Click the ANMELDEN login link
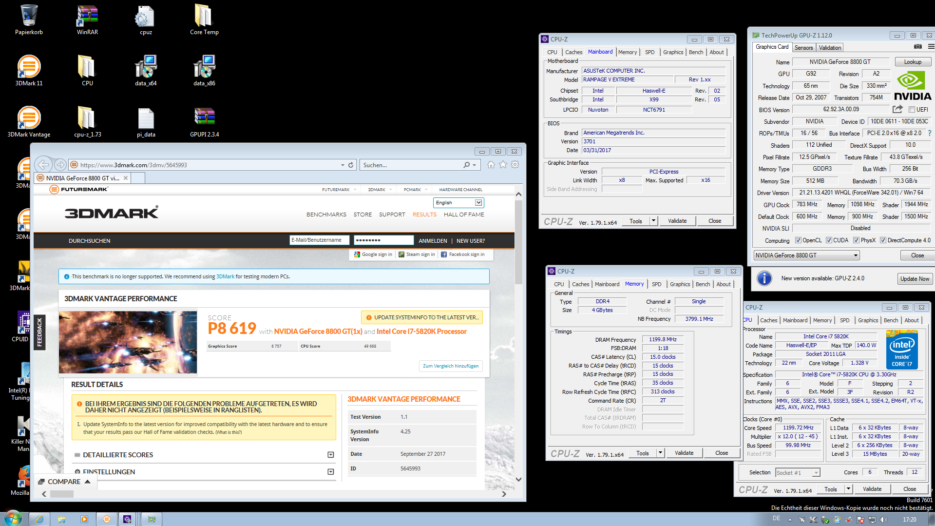This screenshot has height=526, width=935. click(433, 241)
